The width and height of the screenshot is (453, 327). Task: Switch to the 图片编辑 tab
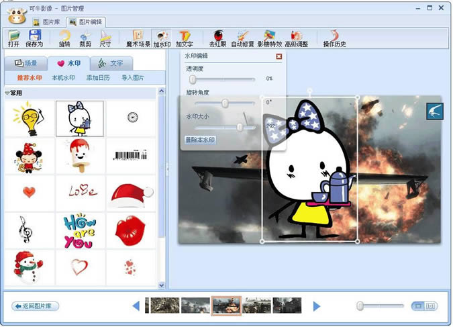coord(86,22)
